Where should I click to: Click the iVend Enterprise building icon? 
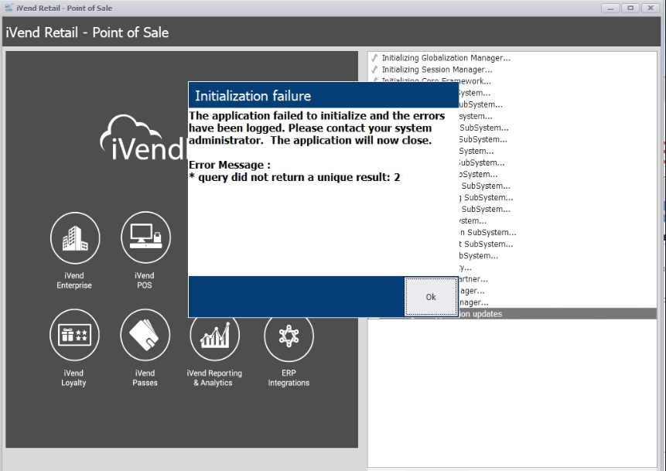pyautogui.click(x=75, y=238)
